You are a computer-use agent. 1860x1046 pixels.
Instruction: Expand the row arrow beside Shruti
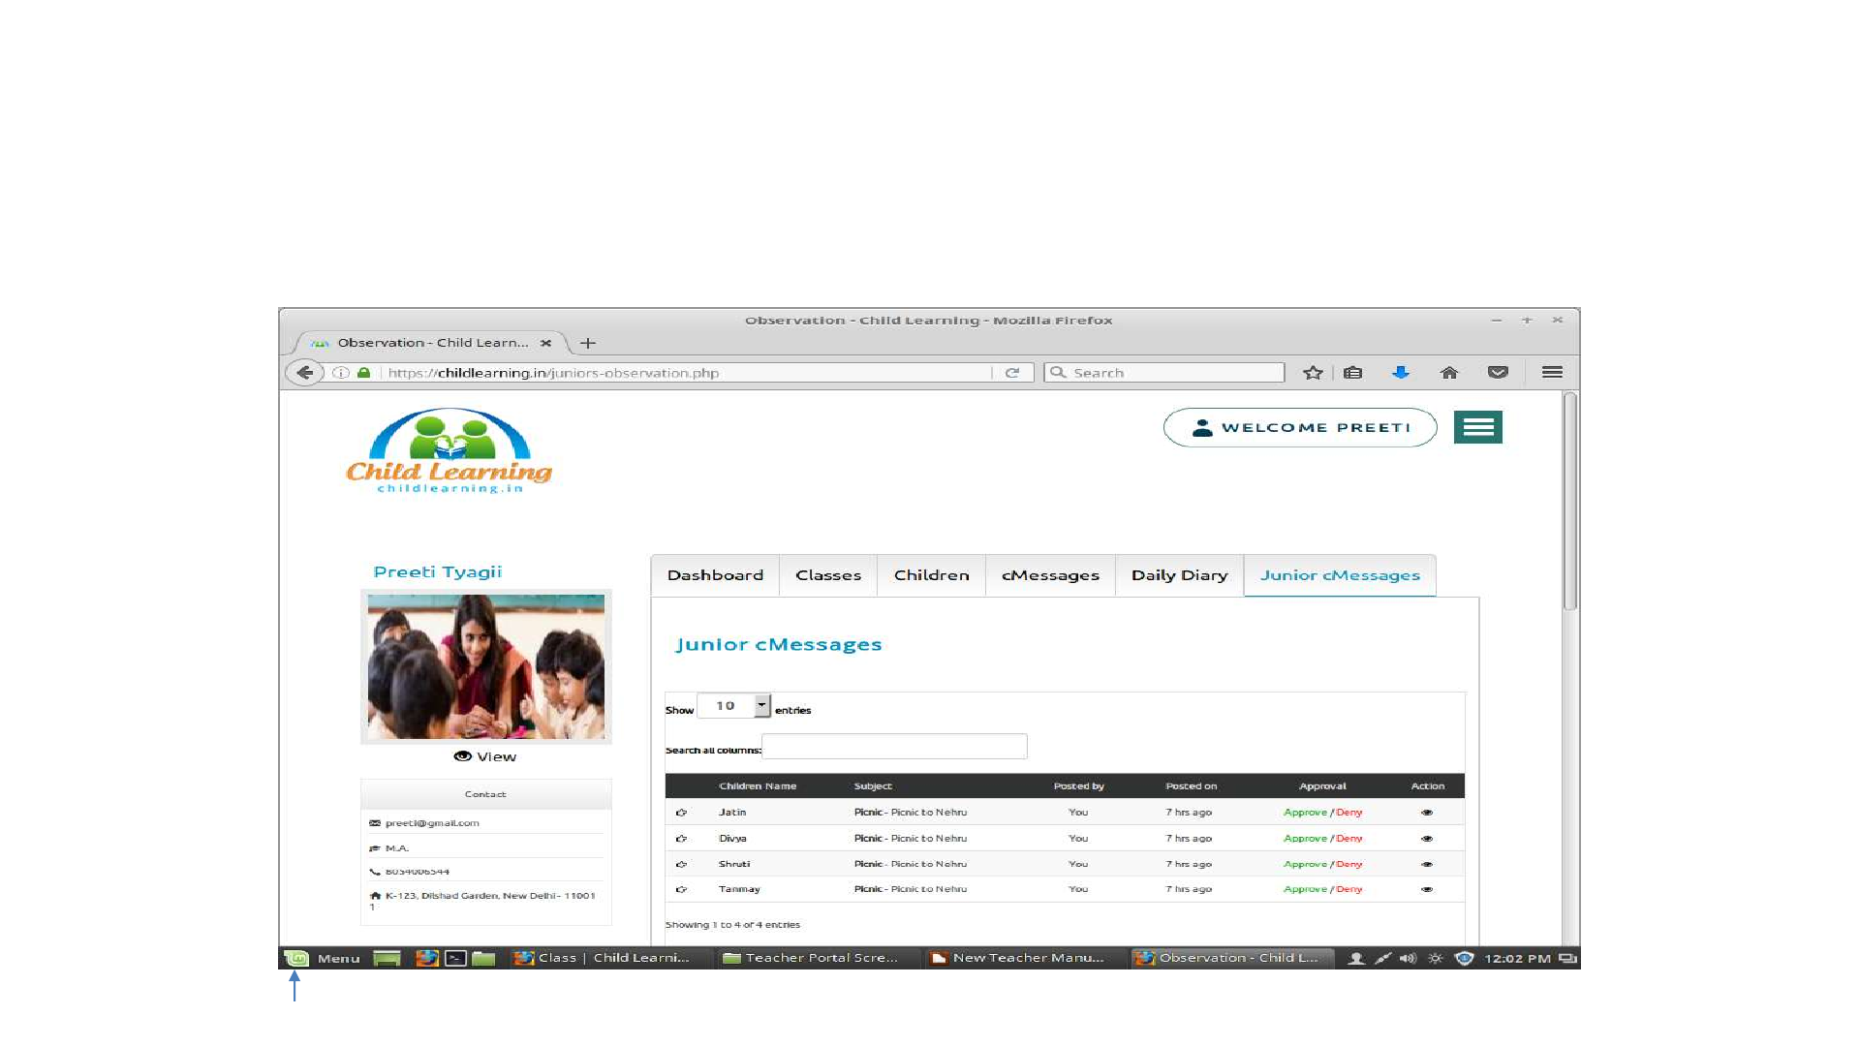[681, 864]
